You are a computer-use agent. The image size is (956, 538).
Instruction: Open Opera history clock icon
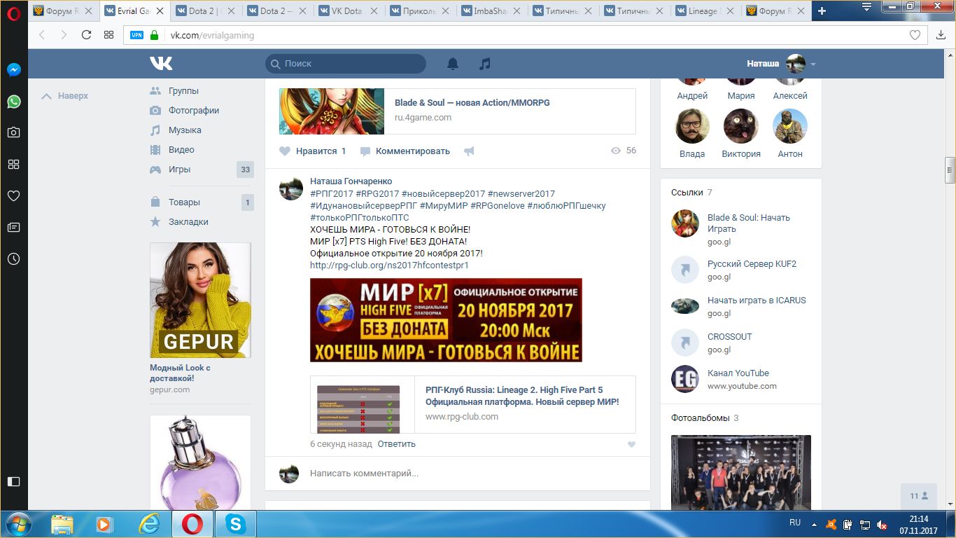tap(13, 258)
